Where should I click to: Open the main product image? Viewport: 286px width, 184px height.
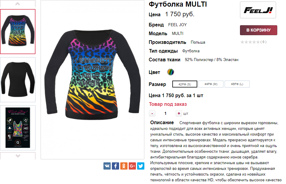(92, 80)
